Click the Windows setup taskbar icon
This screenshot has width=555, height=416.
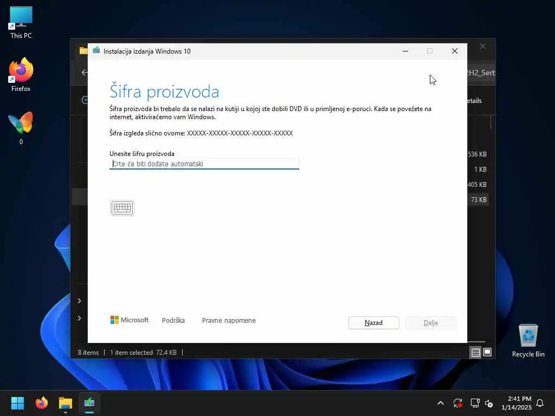(x=89, y=403)
